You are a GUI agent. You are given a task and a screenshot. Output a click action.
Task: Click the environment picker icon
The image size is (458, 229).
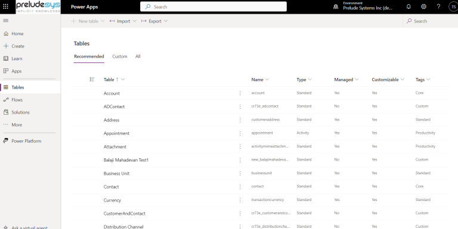[336, 7]
